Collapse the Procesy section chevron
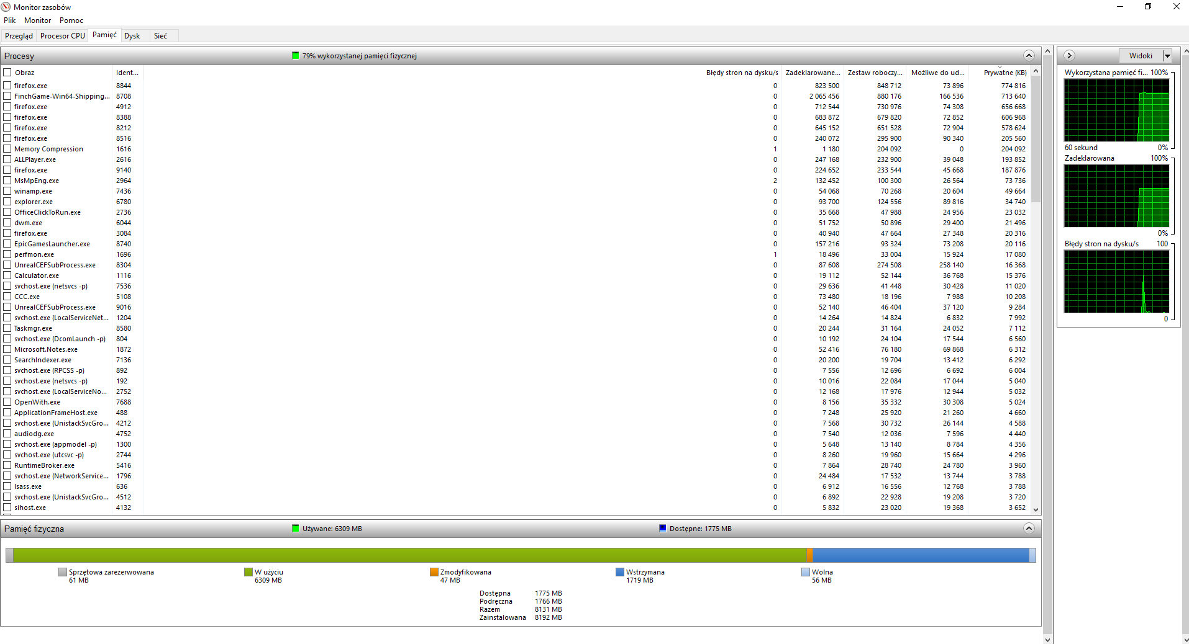The height and width of the screenshot is (644, 1189). 1029,56
